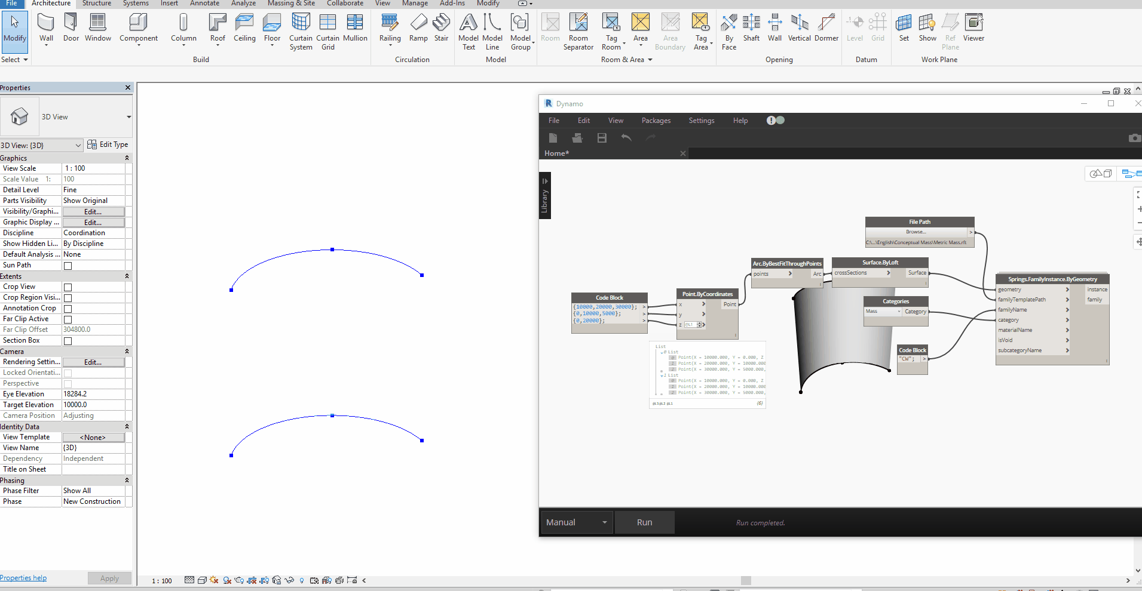Open the Packages menu in Dynamo
The image size is (1142, 591).
(x=656, y=121)
